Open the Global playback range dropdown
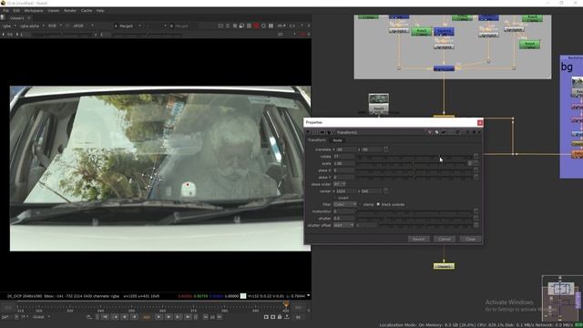This screenshot has width=583, height=328. (x=41, y=317)
